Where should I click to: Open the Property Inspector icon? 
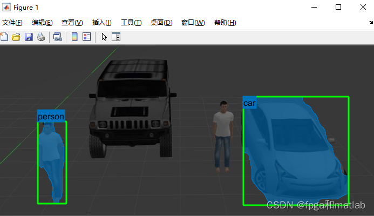tap(116, 37)
